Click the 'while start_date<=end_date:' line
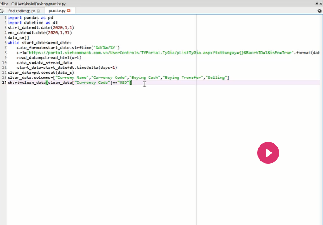The image size is (323, 225). (39, 43)
